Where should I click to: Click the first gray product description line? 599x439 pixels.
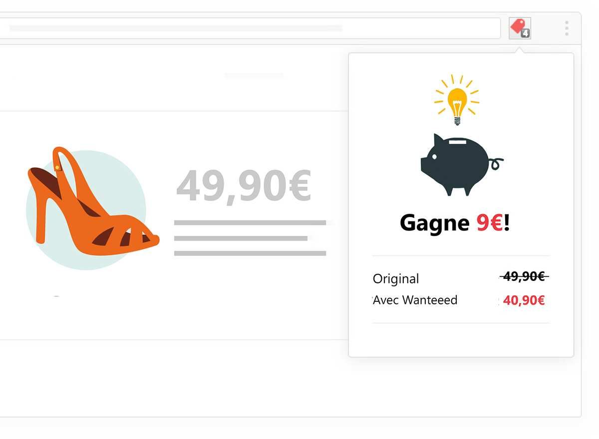click(x=250, y=222)
